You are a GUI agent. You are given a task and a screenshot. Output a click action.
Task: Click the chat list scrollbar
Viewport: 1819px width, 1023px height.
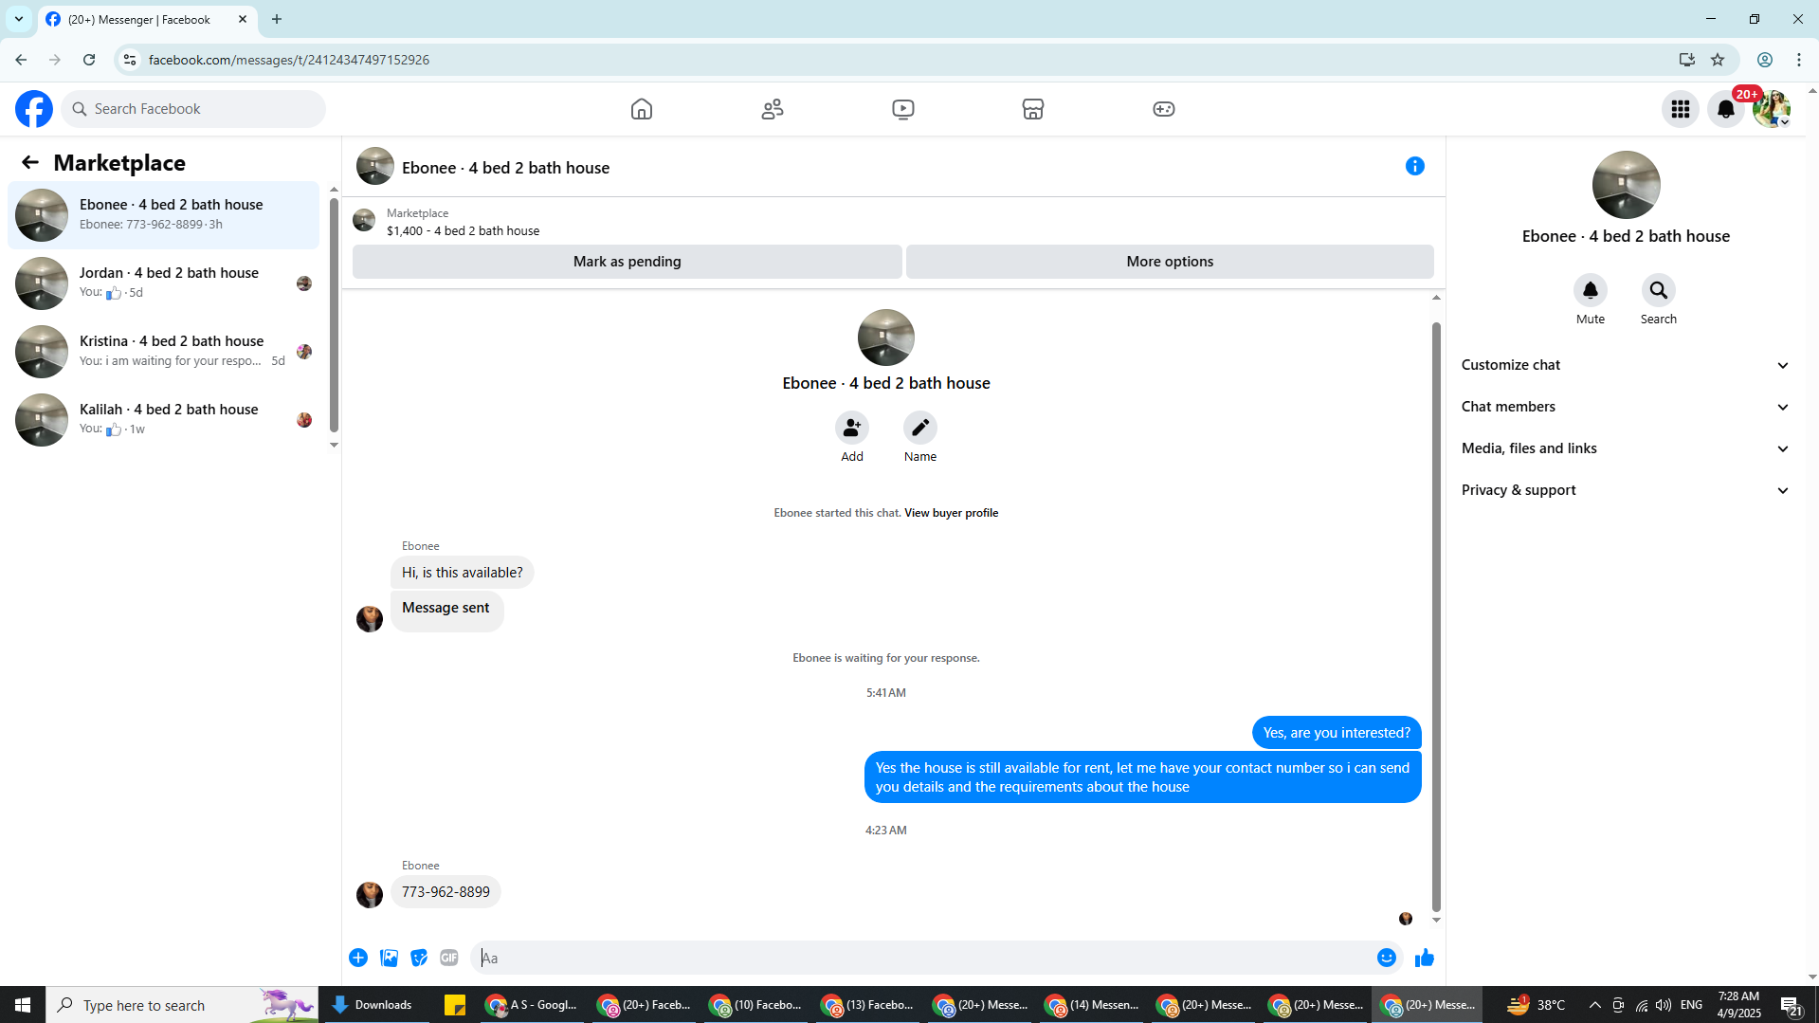click(x=334, y=315)
